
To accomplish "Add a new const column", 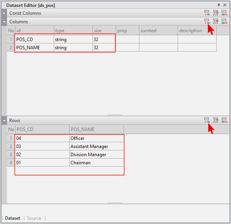I will [x=207, y=13].
